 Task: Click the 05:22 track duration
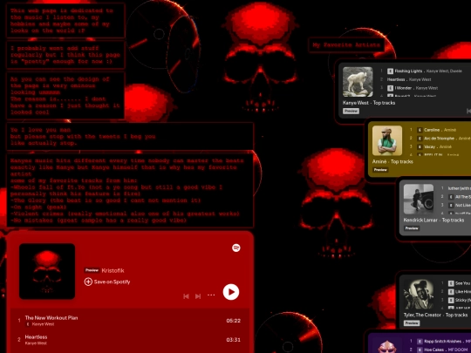coord(234,321)
